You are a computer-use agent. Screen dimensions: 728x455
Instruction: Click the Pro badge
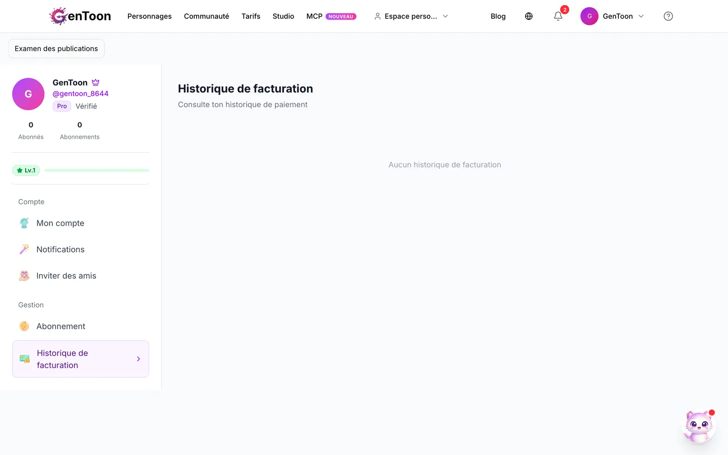[x=62, y=106]
